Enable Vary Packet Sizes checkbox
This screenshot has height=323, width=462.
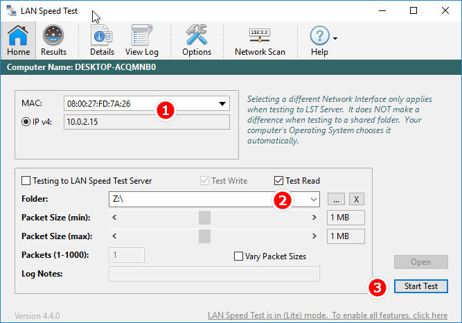[x=238, y=256]
